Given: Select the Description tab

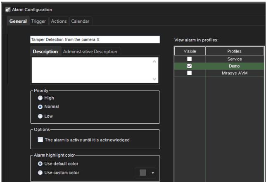Looking at the screenshot, I should 45,52.
